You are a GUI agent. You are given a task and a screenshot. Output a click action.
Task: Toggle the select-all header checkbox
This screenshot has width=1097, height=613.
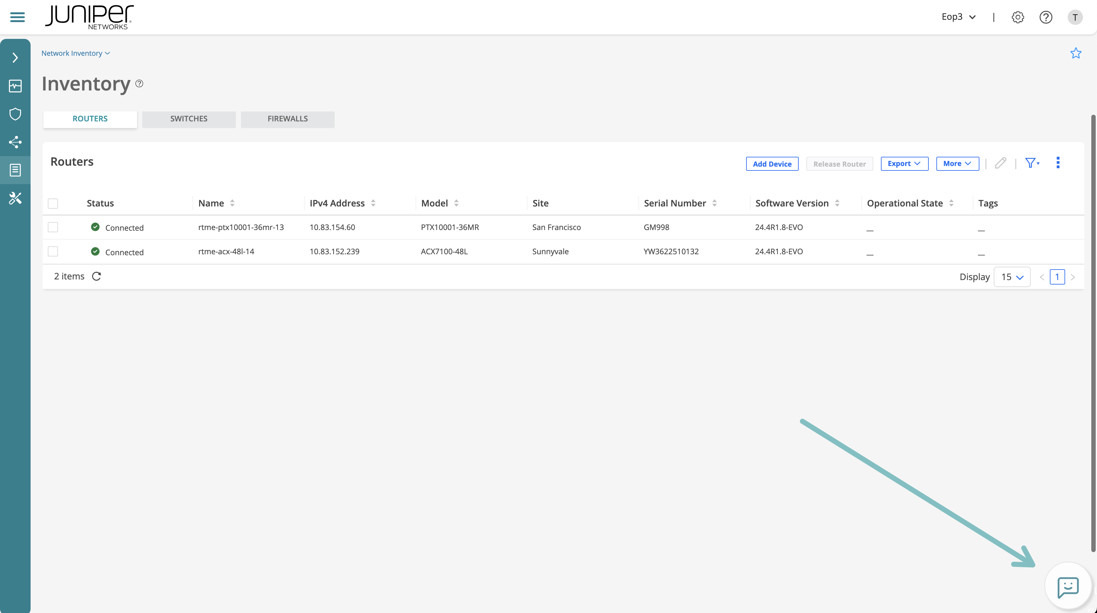tap(53, 204)
